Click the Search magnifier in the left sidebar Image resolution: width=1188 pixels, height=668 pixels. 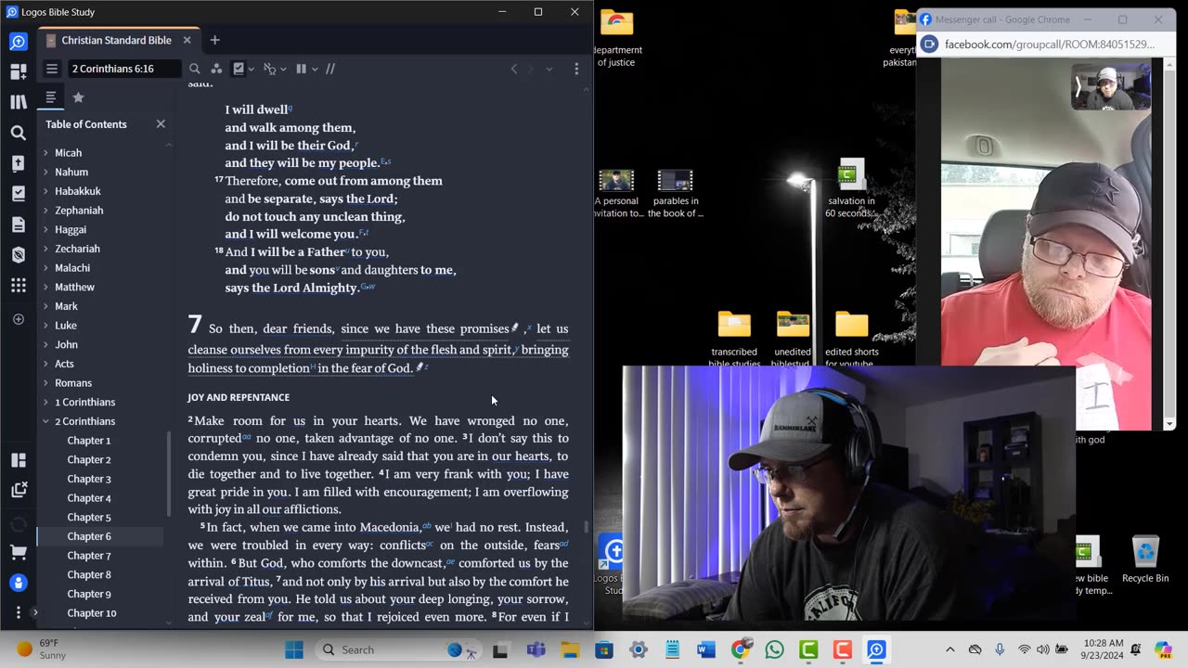(19, 133)
